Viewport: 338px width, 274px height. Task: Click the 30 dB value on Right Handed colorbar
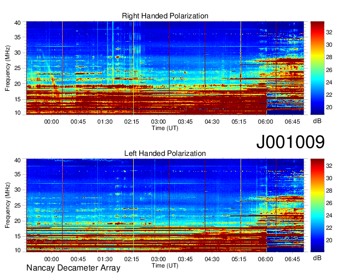point(329,45)
